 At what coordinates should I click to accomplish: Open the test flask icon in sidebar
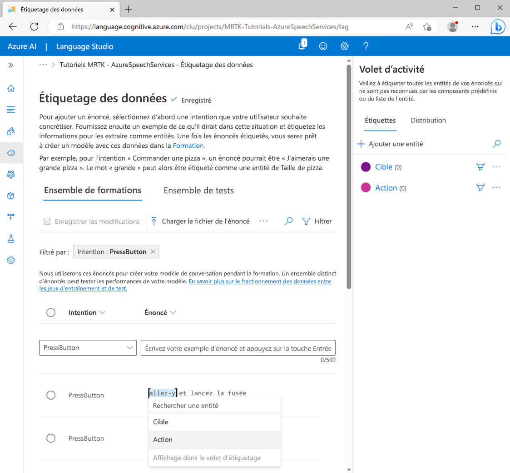[11, 239]
